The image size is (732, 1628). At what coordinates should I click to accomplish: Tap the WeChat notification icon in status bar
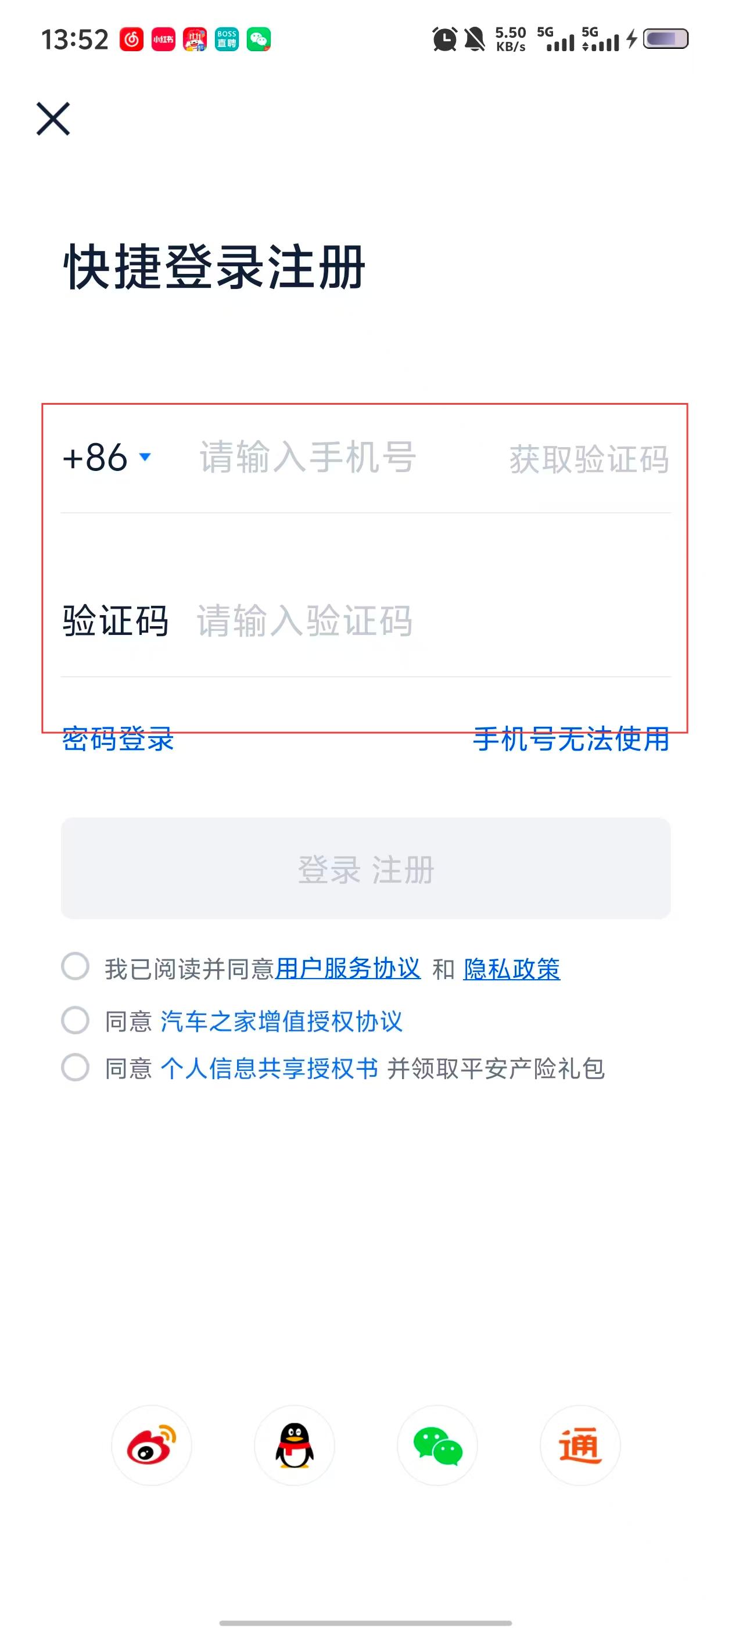(x=259, y=39)
